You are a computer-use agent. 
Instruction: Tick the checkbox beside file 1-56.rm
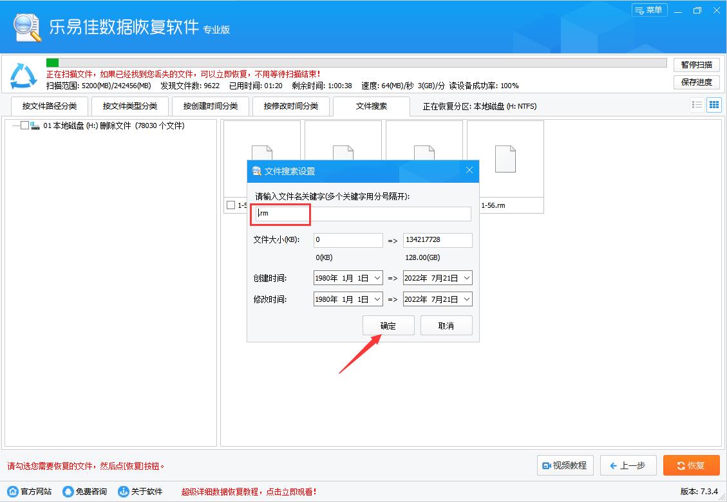(475, 205)
